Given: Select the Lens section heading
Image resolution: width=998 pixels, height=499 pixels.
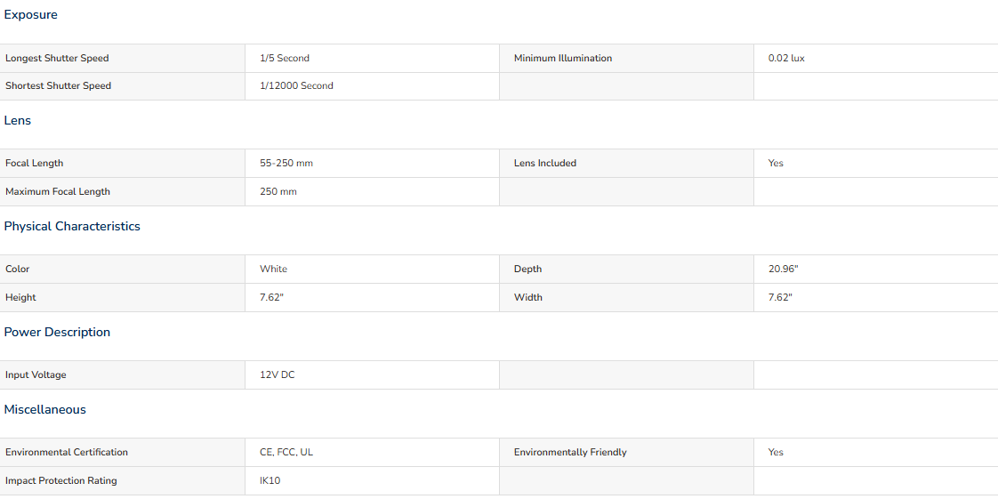Looking at the screenshot, I should point(17,120).
